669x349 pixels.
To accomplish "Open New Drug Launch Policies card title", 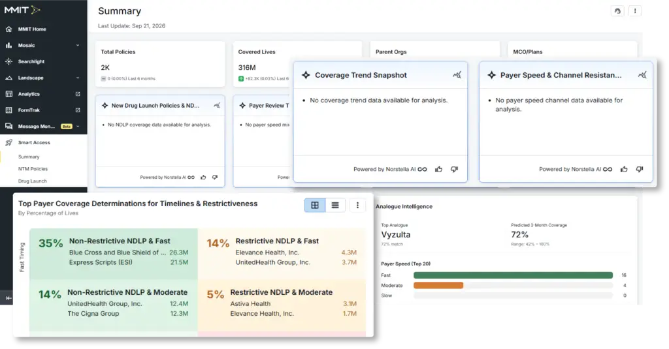I will tap(155, 105).
